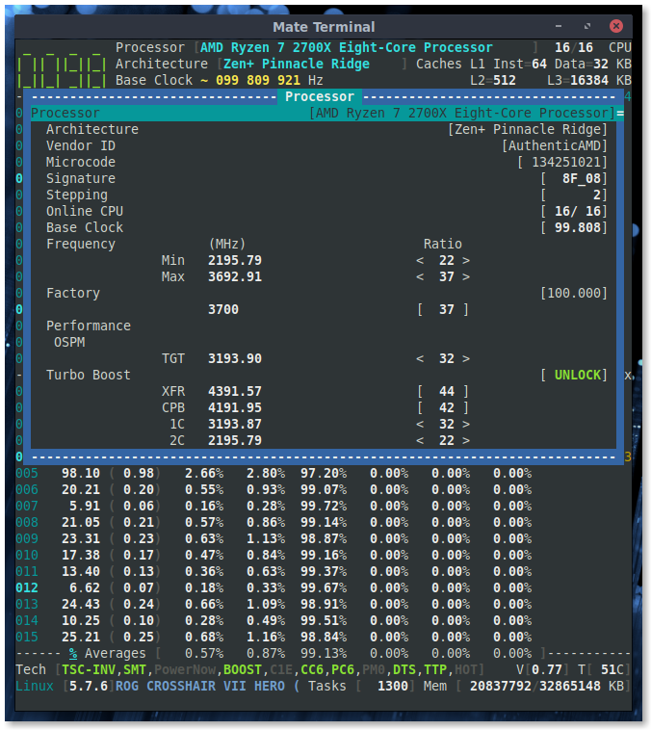Image resolution: width=651 pixels, height=730 pixels.
Task: Increase the Min frequency ratio 22
Action: [466, 261]
